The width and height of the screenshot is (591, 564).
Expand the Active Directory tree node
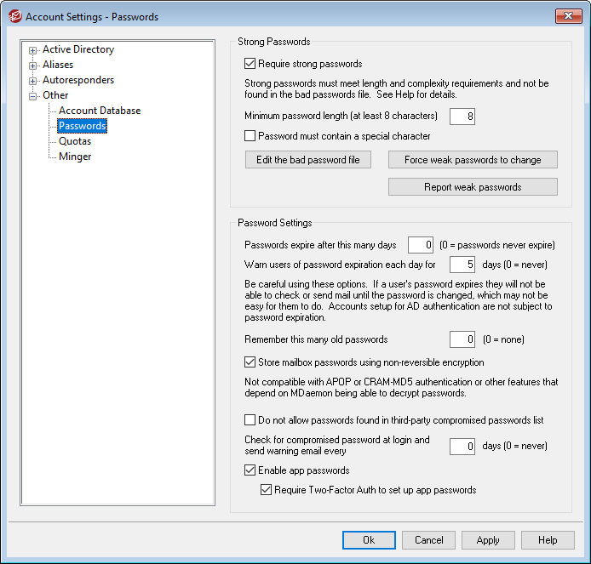(x=33, y=50)
